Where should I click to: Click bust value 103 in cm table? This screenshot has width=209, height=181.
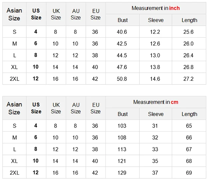pyautogui.click(x=122, y=126)
